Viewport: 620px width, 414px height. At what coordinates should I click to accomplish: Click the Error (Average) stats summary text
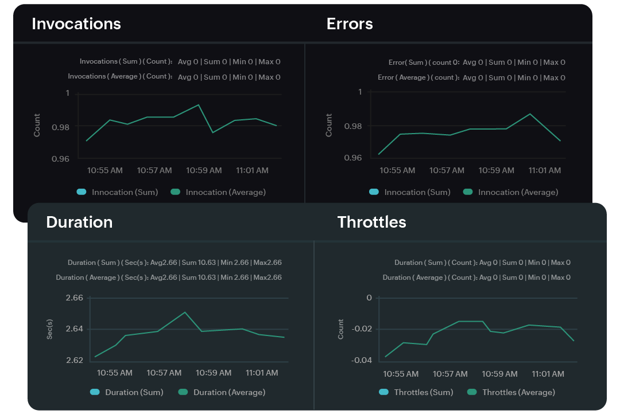(471, 77)
